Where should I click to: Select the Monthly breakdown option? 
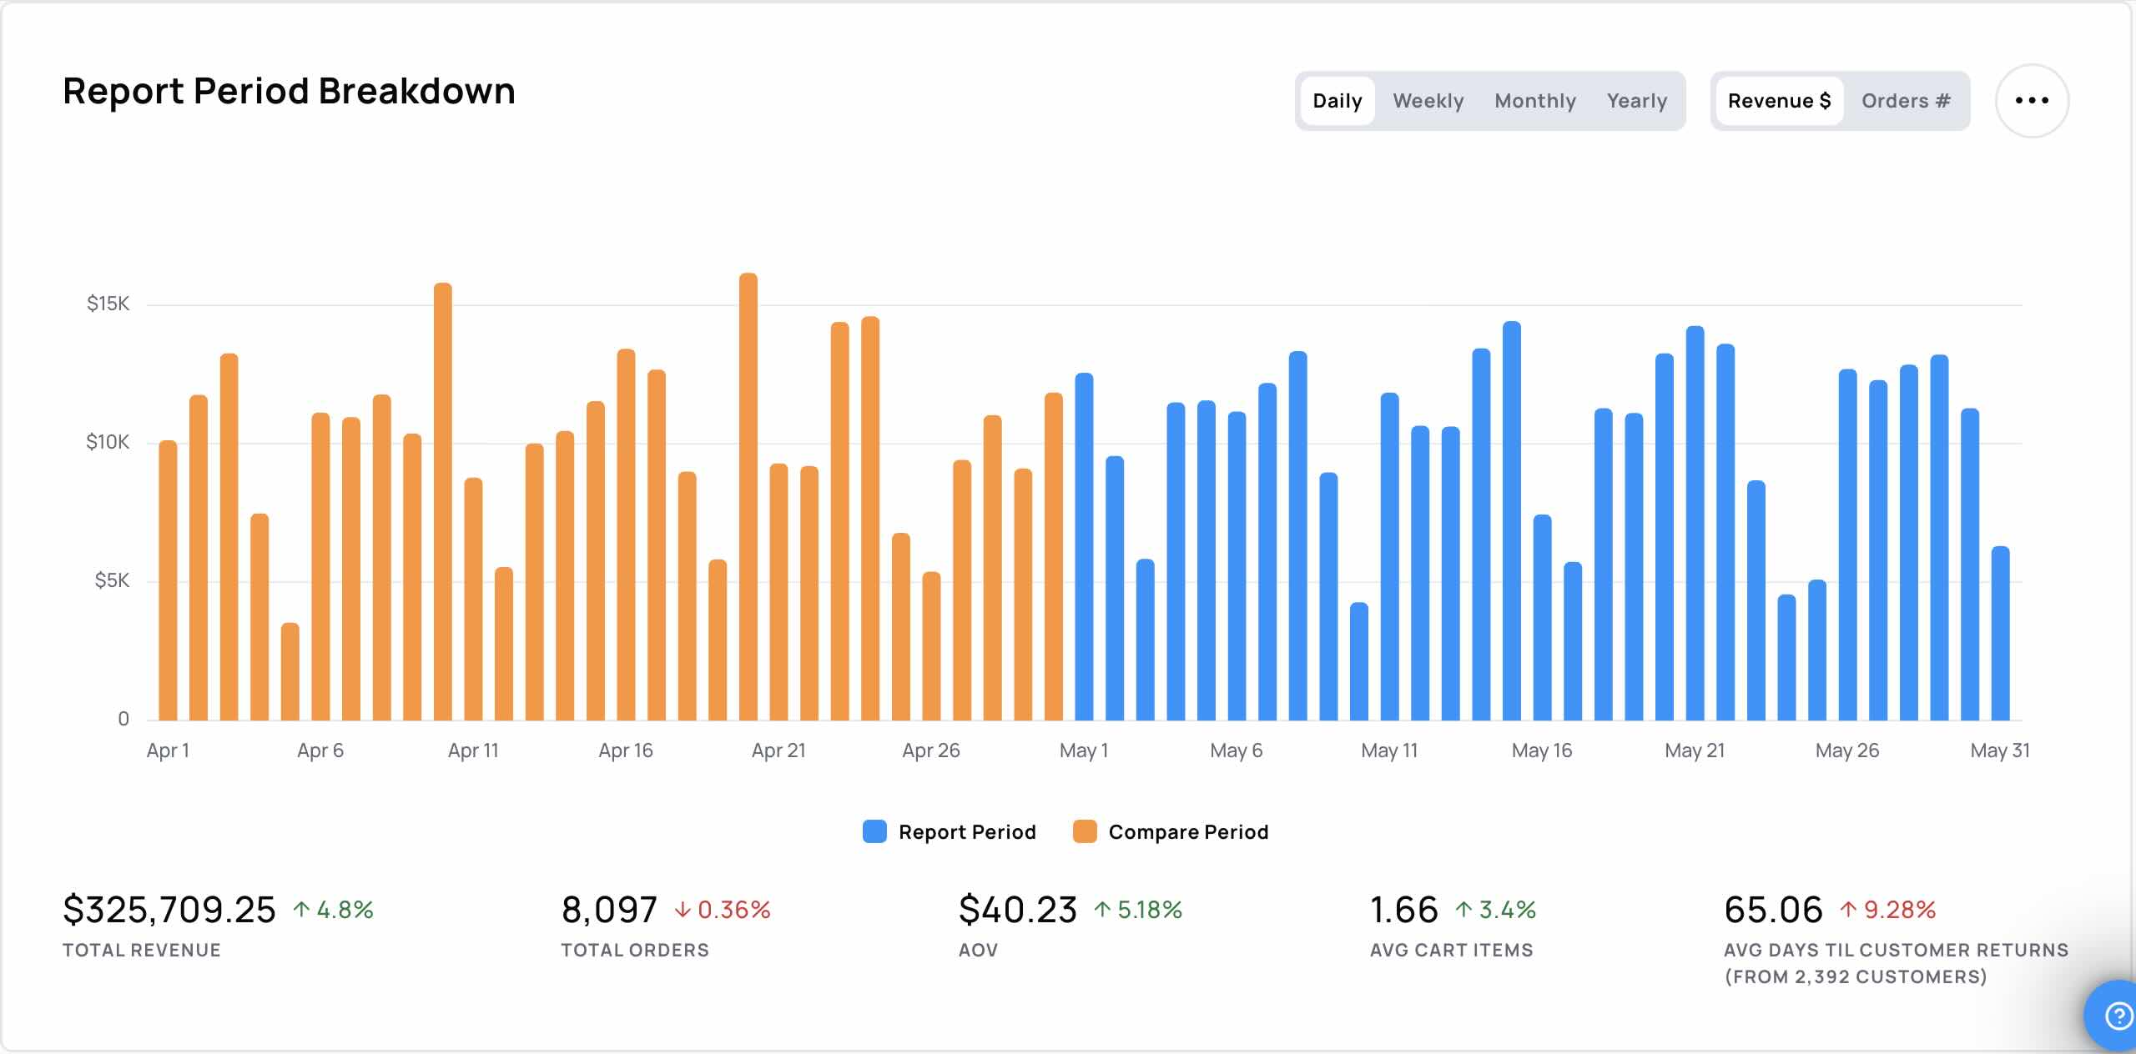coord(1534,101)
